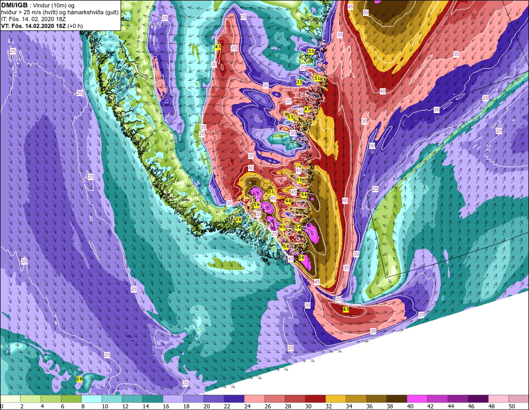Pick the 30–32 dark red legend swatch
Image resolution: width=529 pixels, height=410 pixels.
(x=315, y=399)
